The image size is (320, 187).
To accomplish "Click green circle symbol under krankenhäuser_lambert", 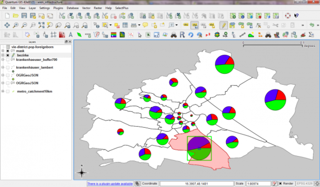I will click(13, 72).
